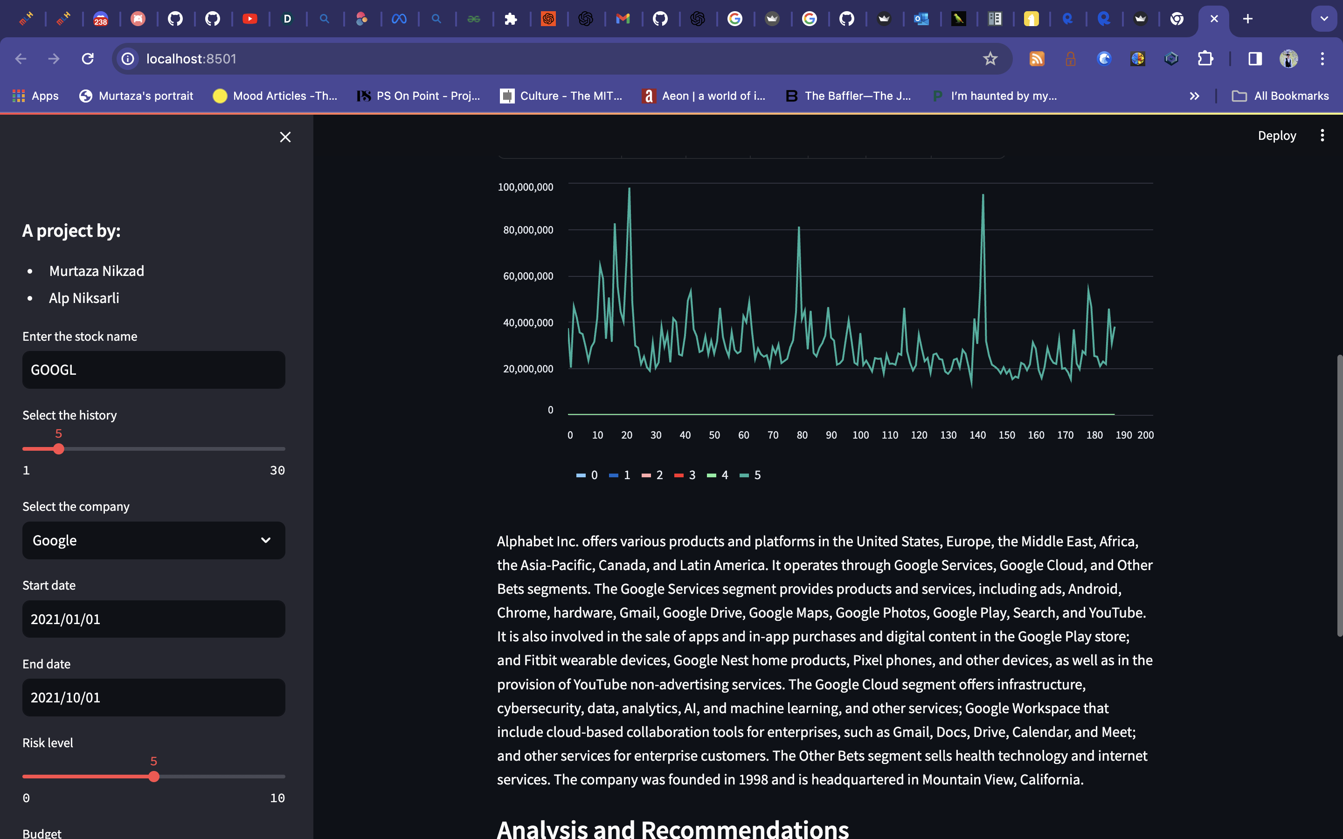Open the Chrome extensions puzzle icon
This screenshot has height=839, width=1343.
[x=1205, y=59]
